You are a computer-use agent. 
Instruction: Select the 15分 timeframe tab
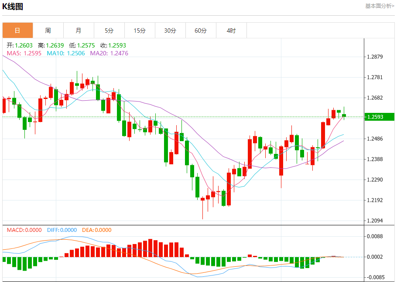pyautogui.click(x=140, y=31)
